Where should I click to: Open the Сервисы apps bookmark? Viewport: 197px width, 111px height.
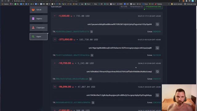(5, 4)
